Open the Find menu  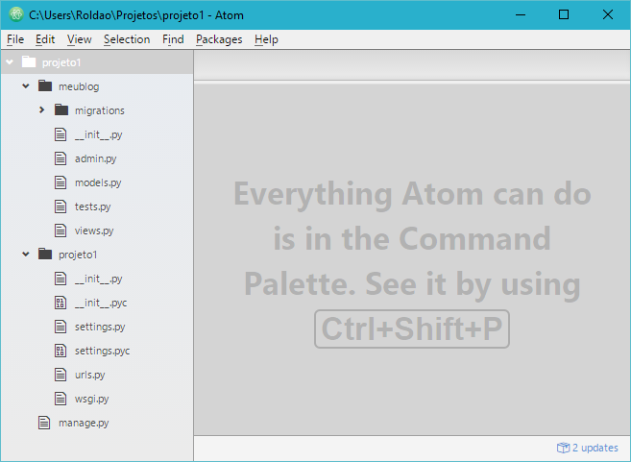coord(173,39)
